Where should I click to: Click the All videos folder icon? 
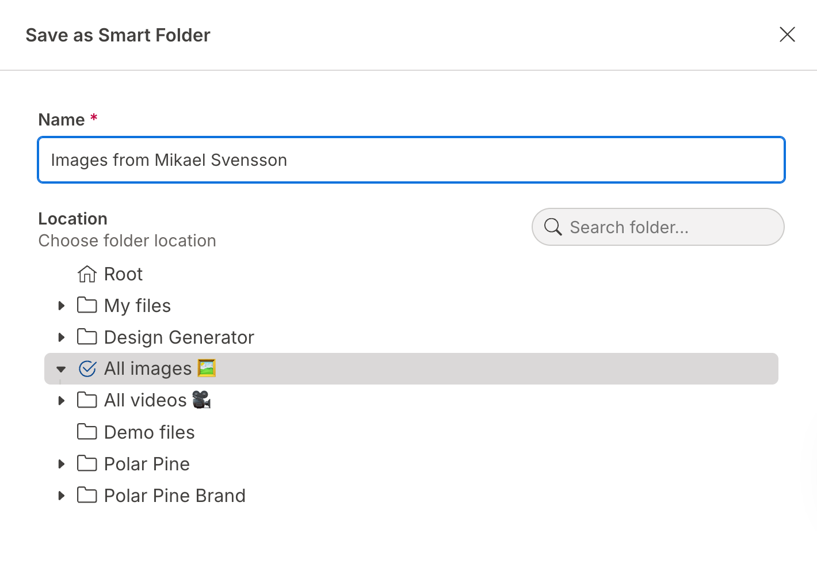coord(87,400)
